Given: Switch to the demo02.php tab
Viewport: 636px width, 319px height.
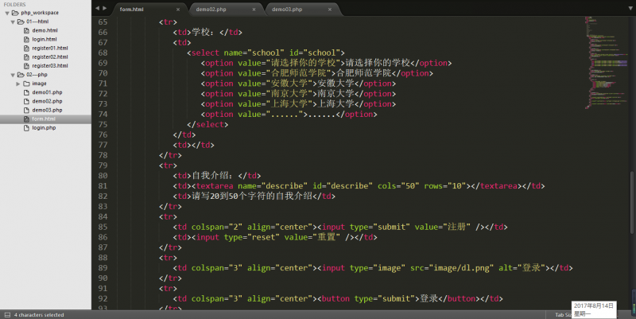Looking at the screenshot, I should pyautogui.click(x=223, y=9).
